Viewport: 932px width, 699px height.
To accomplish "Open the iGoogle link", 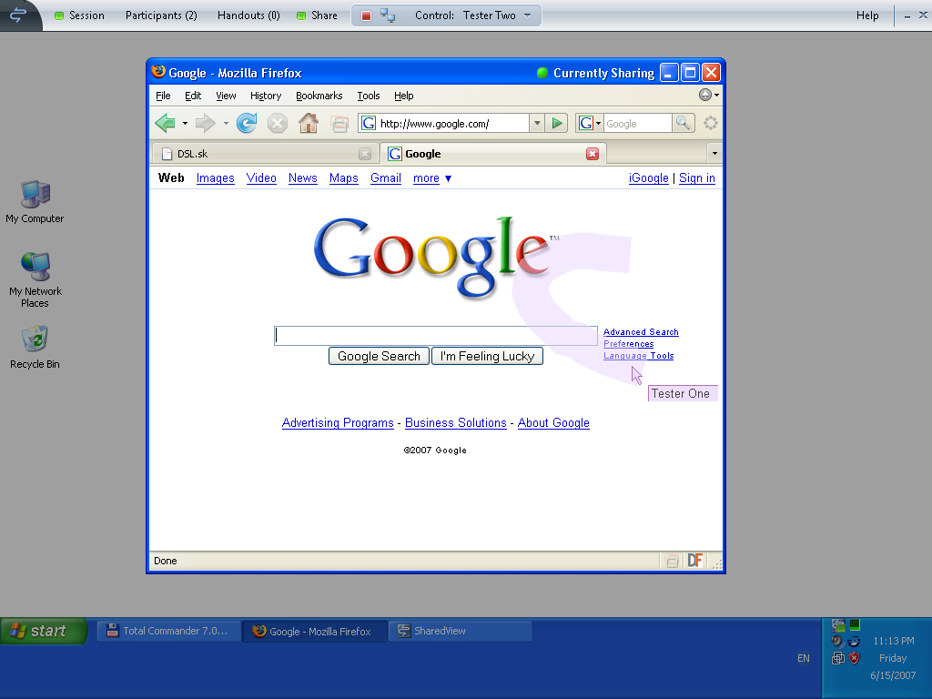I will click(648, 178).
